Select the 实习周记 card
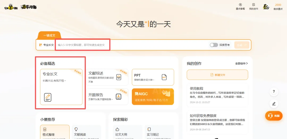 (x=159, y=132)
